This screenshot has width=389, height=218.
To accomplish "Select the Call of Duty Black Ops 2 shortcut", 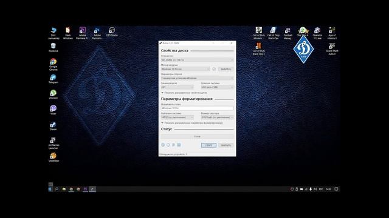I will (x=258, y=48).
